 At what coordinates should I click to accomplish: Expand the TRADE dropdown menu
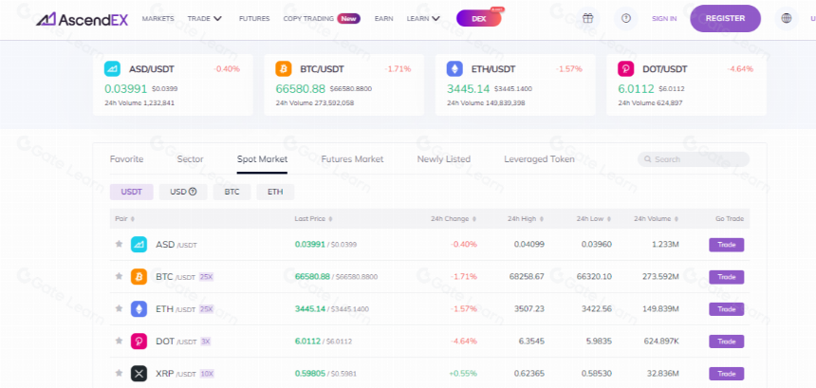click(205, 18)
